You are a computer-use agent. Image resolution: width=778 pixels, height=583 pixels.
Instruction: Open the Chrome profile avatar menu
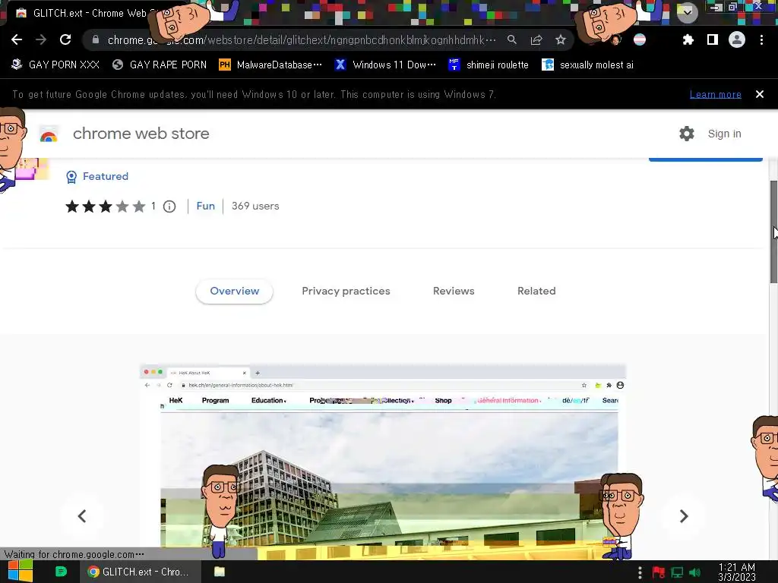(737, 39)
